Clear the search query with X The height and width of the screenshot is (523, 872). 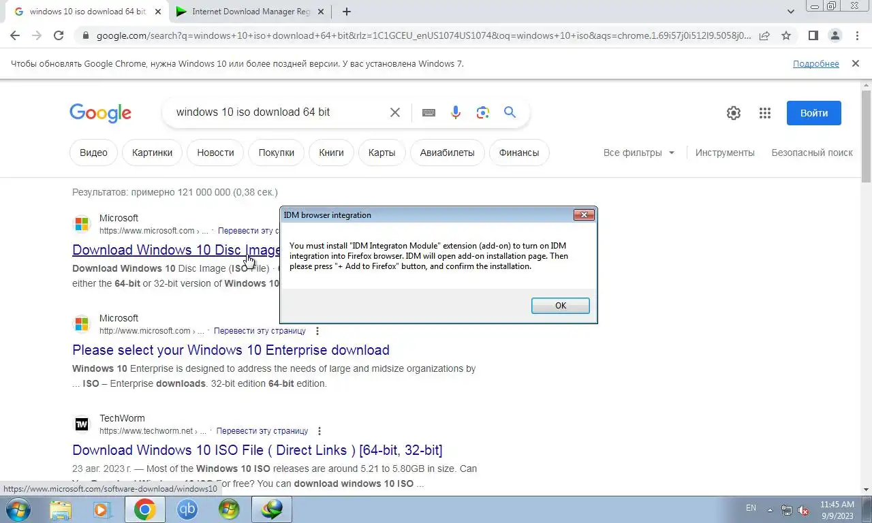pyautogui.click(x=394, y=112)
